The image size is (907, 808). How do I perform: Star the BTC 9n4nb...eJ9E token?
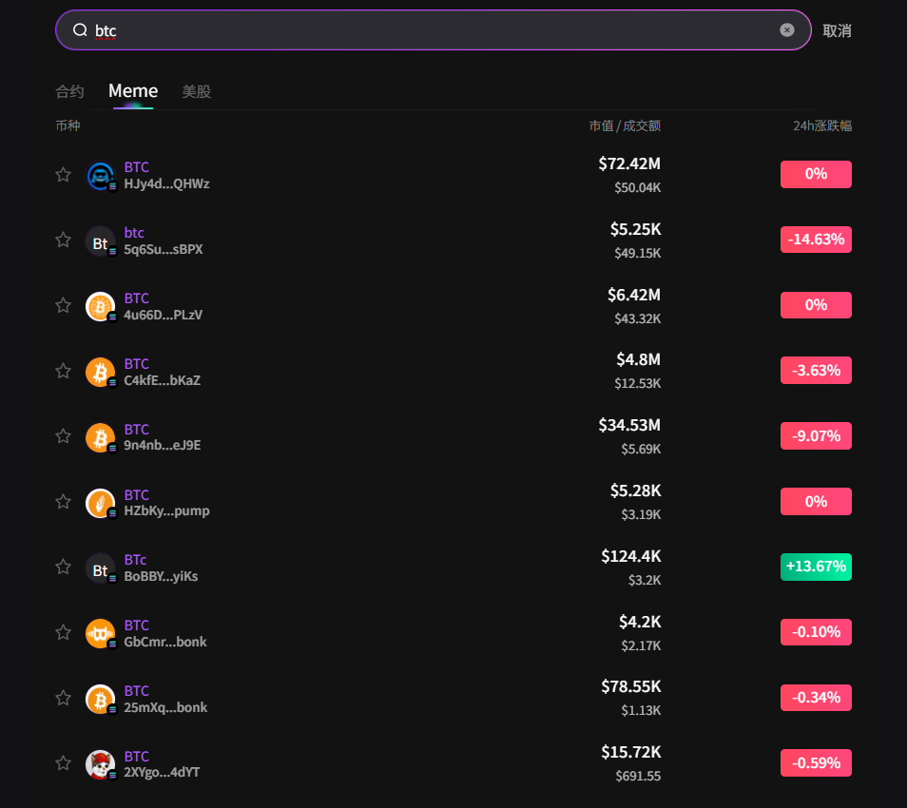pyautogui.click(x=63, y=436)
